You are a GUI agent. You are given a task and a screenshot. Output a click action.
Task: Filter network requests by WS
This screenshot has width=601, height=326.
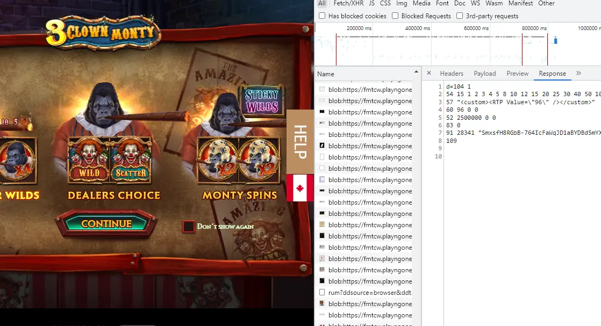tap(475, 3)
